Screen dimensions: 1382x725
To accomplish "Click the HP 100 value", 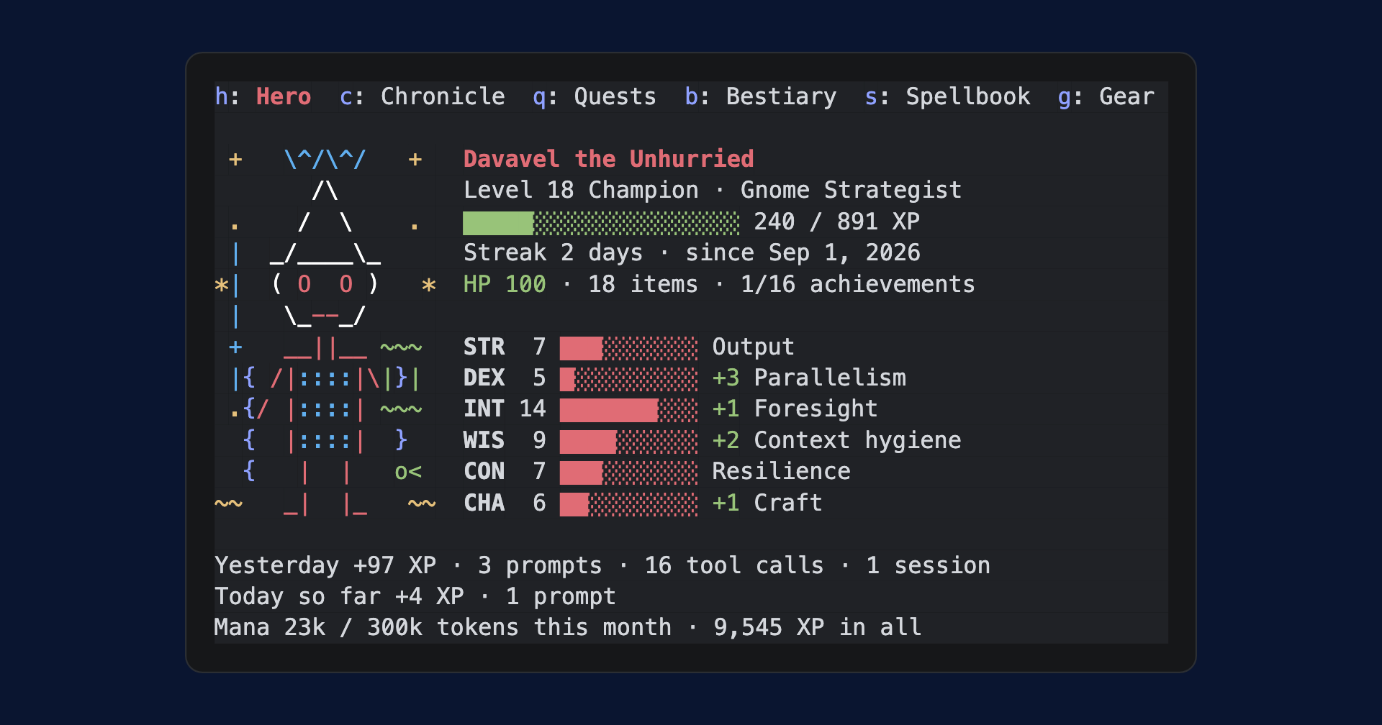I will (x=504, y=284).
